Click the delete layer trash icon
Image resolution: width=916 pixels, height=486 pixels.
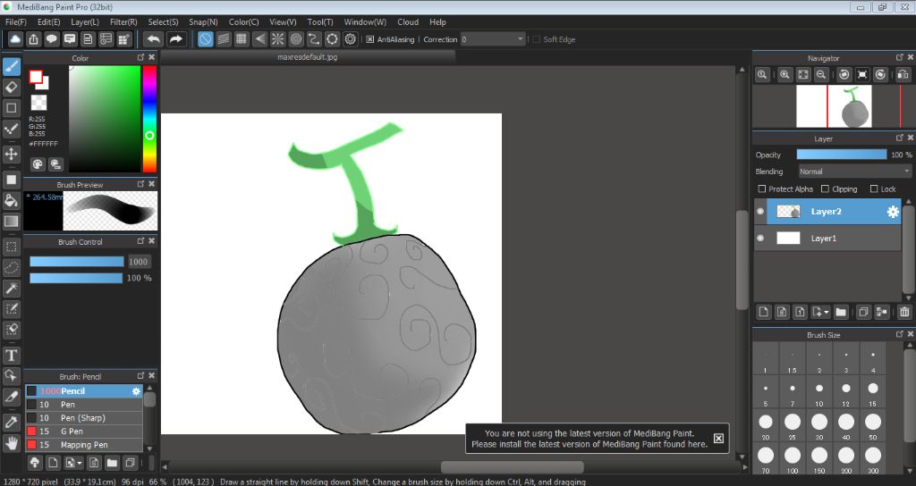[x=904, y=312]
